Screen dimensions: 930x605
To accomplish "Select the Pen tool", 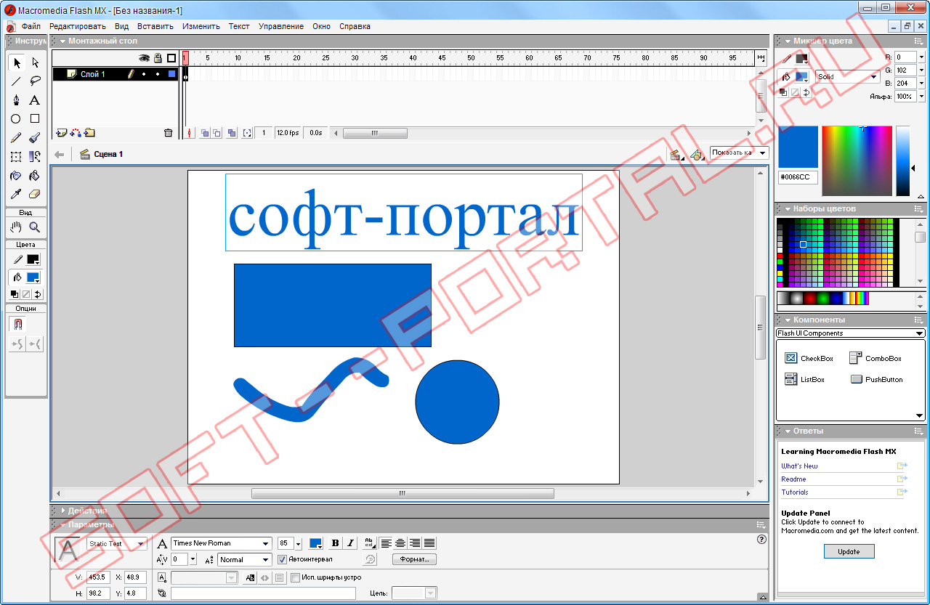I will pos(16,100).
